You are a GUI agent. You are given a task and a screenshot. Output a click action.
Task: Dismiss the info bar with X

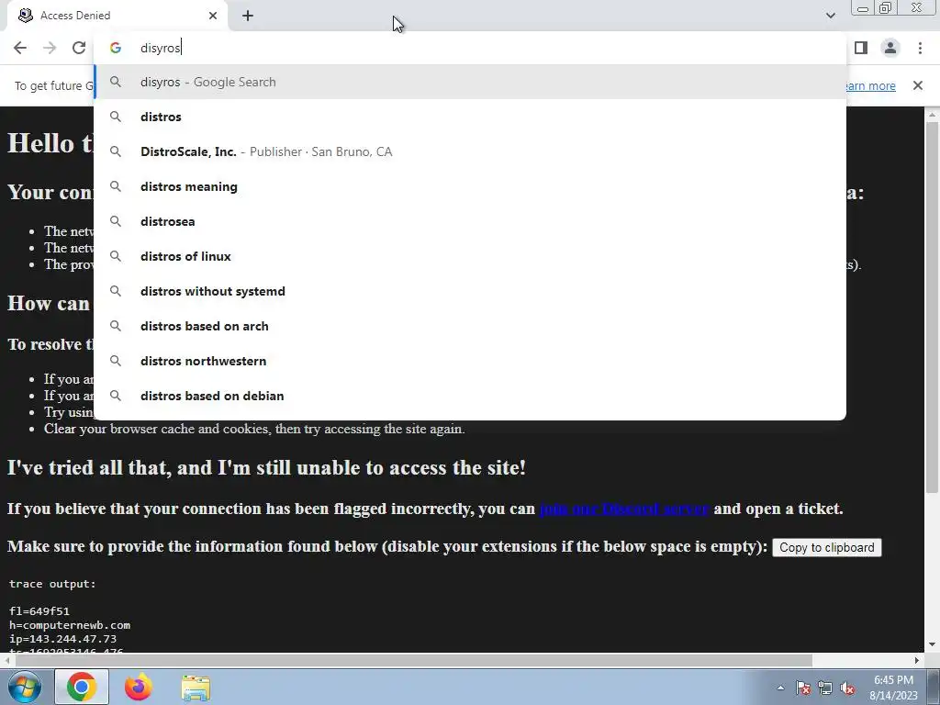pyautogui.click(x=918, y=85)
